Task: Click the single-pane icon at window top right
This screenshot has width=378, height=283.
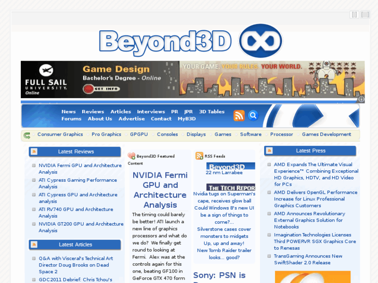Action: pos(355,15)
